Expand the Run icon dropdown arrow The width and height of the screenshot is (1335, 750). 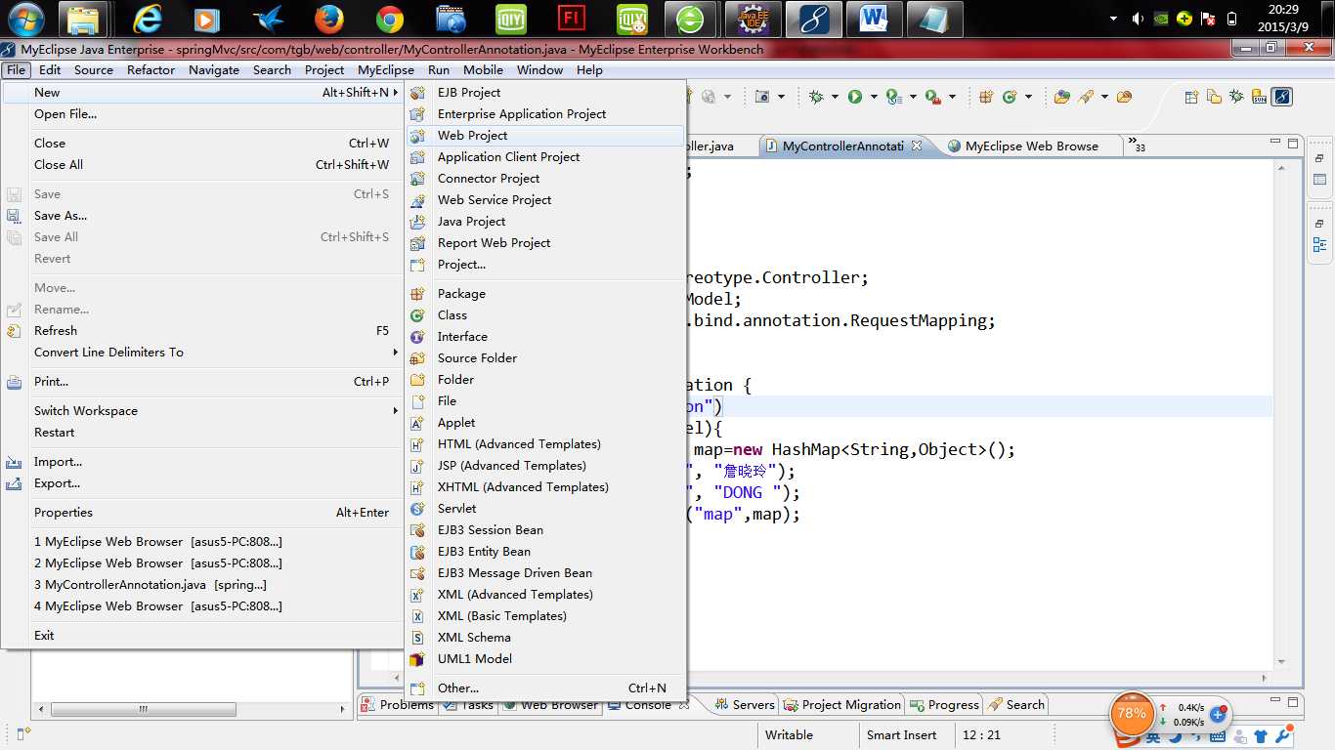point(874,97)
